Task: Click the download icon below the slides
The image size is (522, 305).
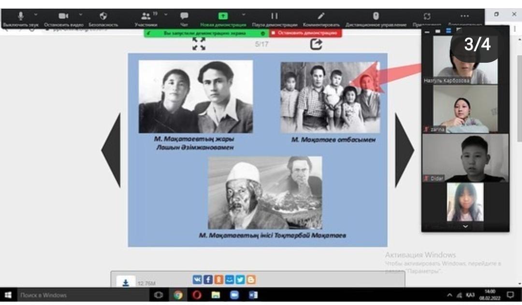Action: [126, 283]
